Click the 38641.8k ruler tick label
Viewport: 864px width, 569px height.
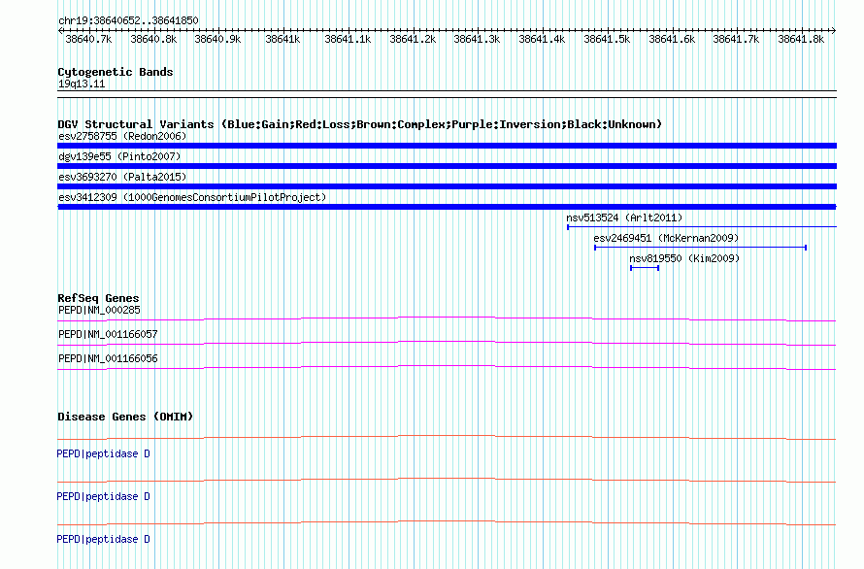pyautogui.click(x=801, y=39)
